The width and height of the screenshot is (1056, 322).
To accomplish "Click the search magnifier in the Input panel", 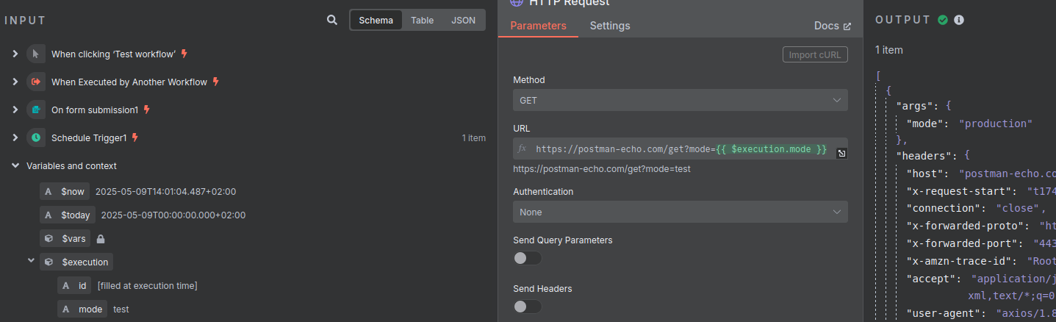I will point(332,21).
